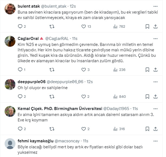Like bulent atak's tweet

84,26
